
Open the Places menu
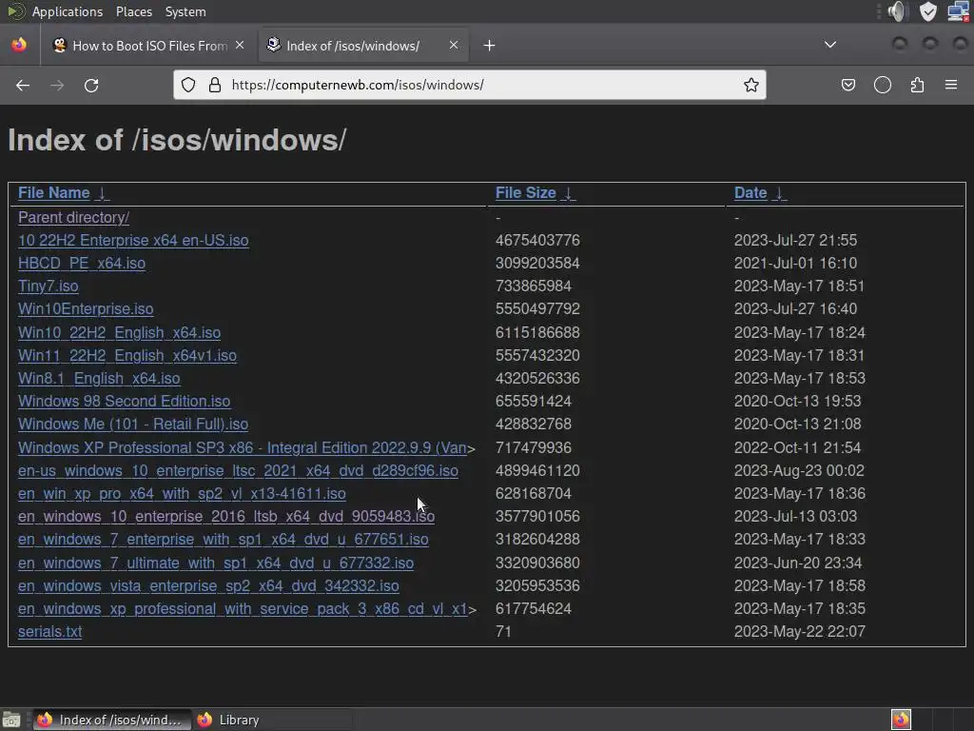tap(133, 11)
